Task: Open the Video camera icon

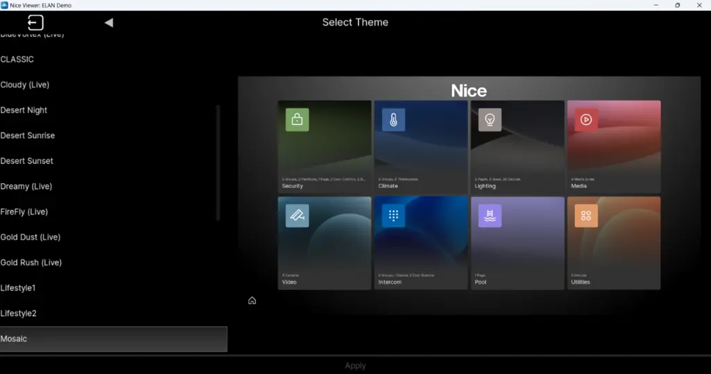Action: [x=297, y=216]
